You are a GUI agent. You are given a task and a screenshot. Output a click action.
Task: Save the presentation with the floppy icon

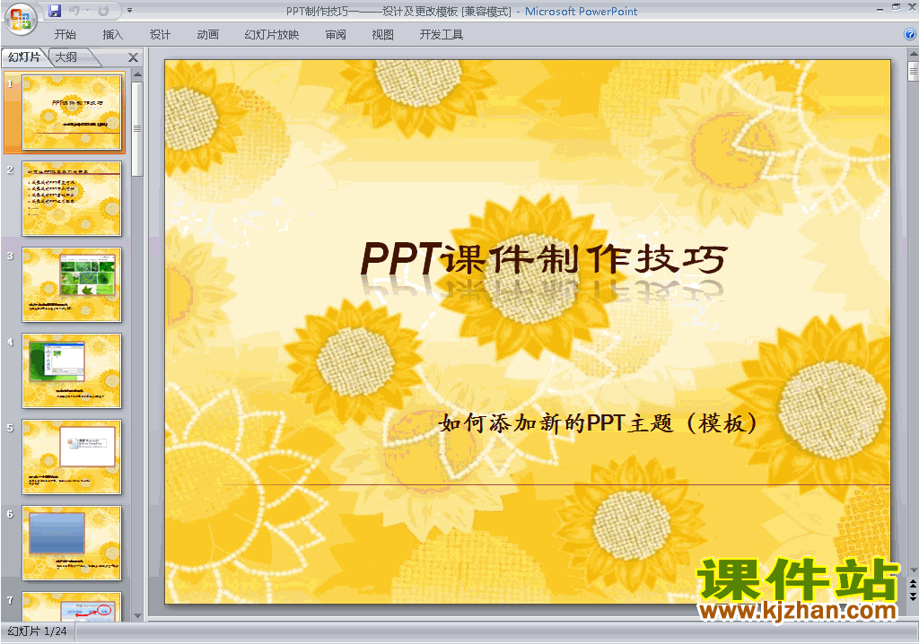tap(55, 11)
